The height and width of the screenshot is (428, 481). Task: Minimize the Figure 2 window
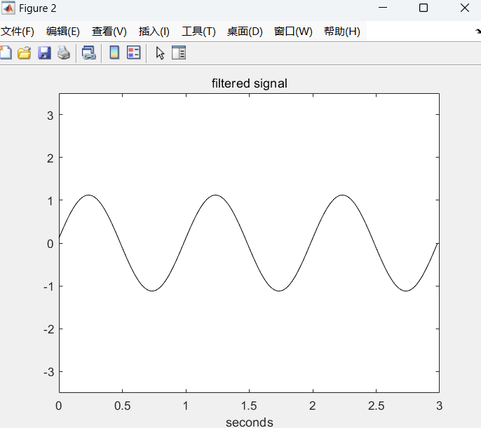[x=383, y=8]
